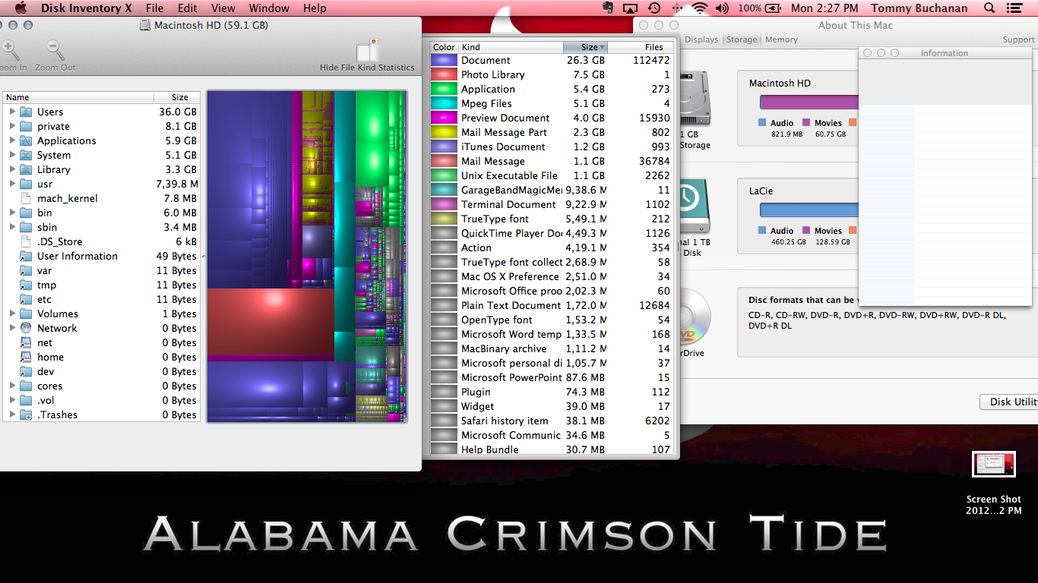Click the Document blue color swatch
The image size is (1038, 583).
(444, 60)
